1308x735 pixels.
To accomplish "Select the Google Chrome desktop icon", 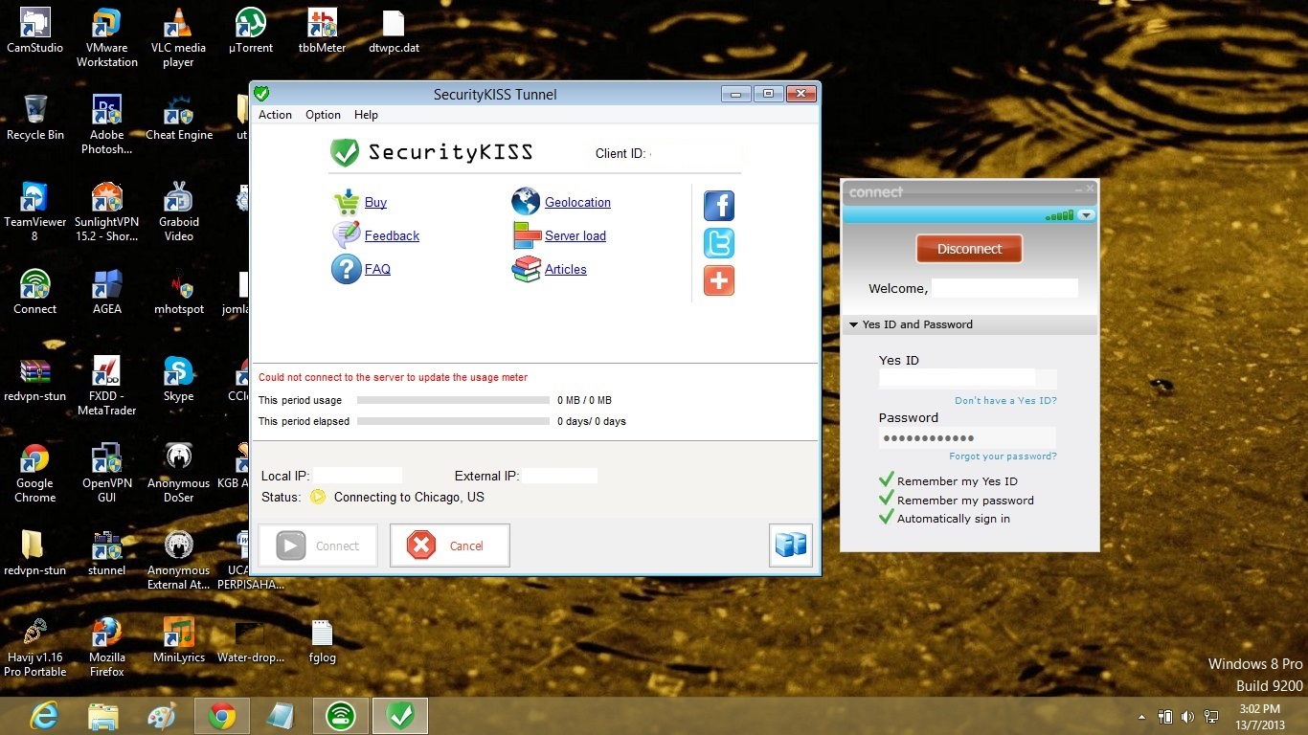I will (x=35, y=473).
